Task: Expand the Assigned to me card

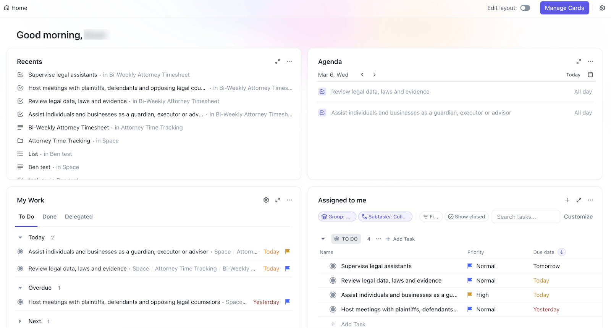Action: 579,200
